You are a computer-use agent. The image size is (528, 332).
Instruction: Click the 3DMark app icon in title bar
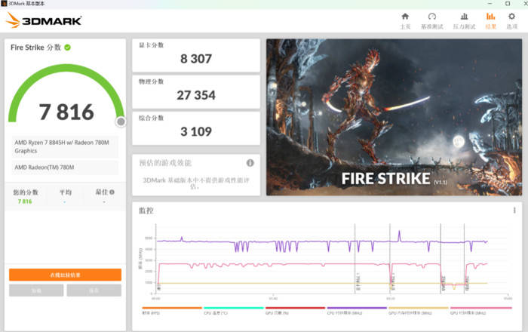4,3
